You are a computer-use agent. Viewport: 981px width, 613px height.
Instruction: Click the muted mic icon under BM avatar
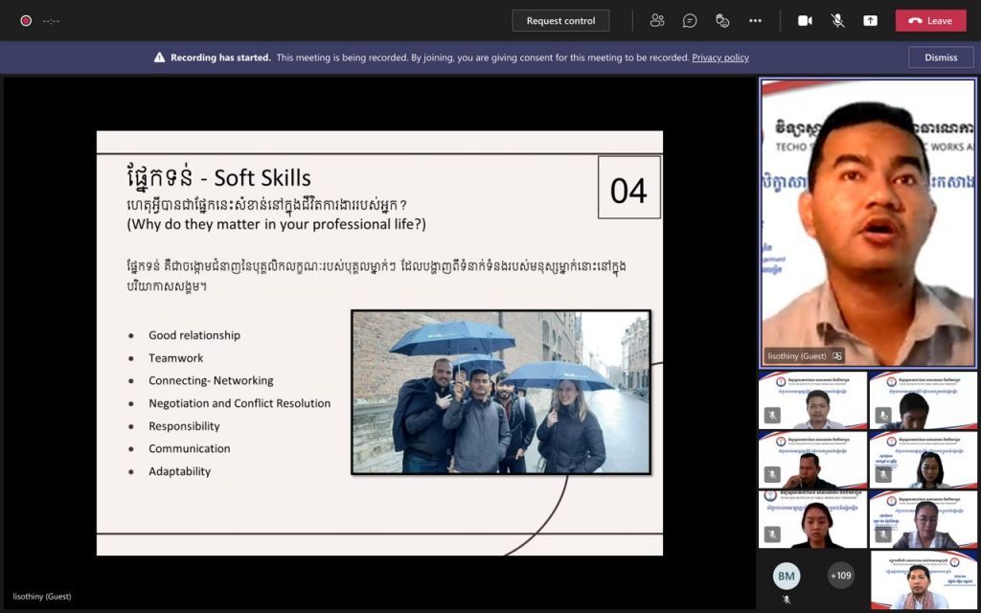(787, 601)
